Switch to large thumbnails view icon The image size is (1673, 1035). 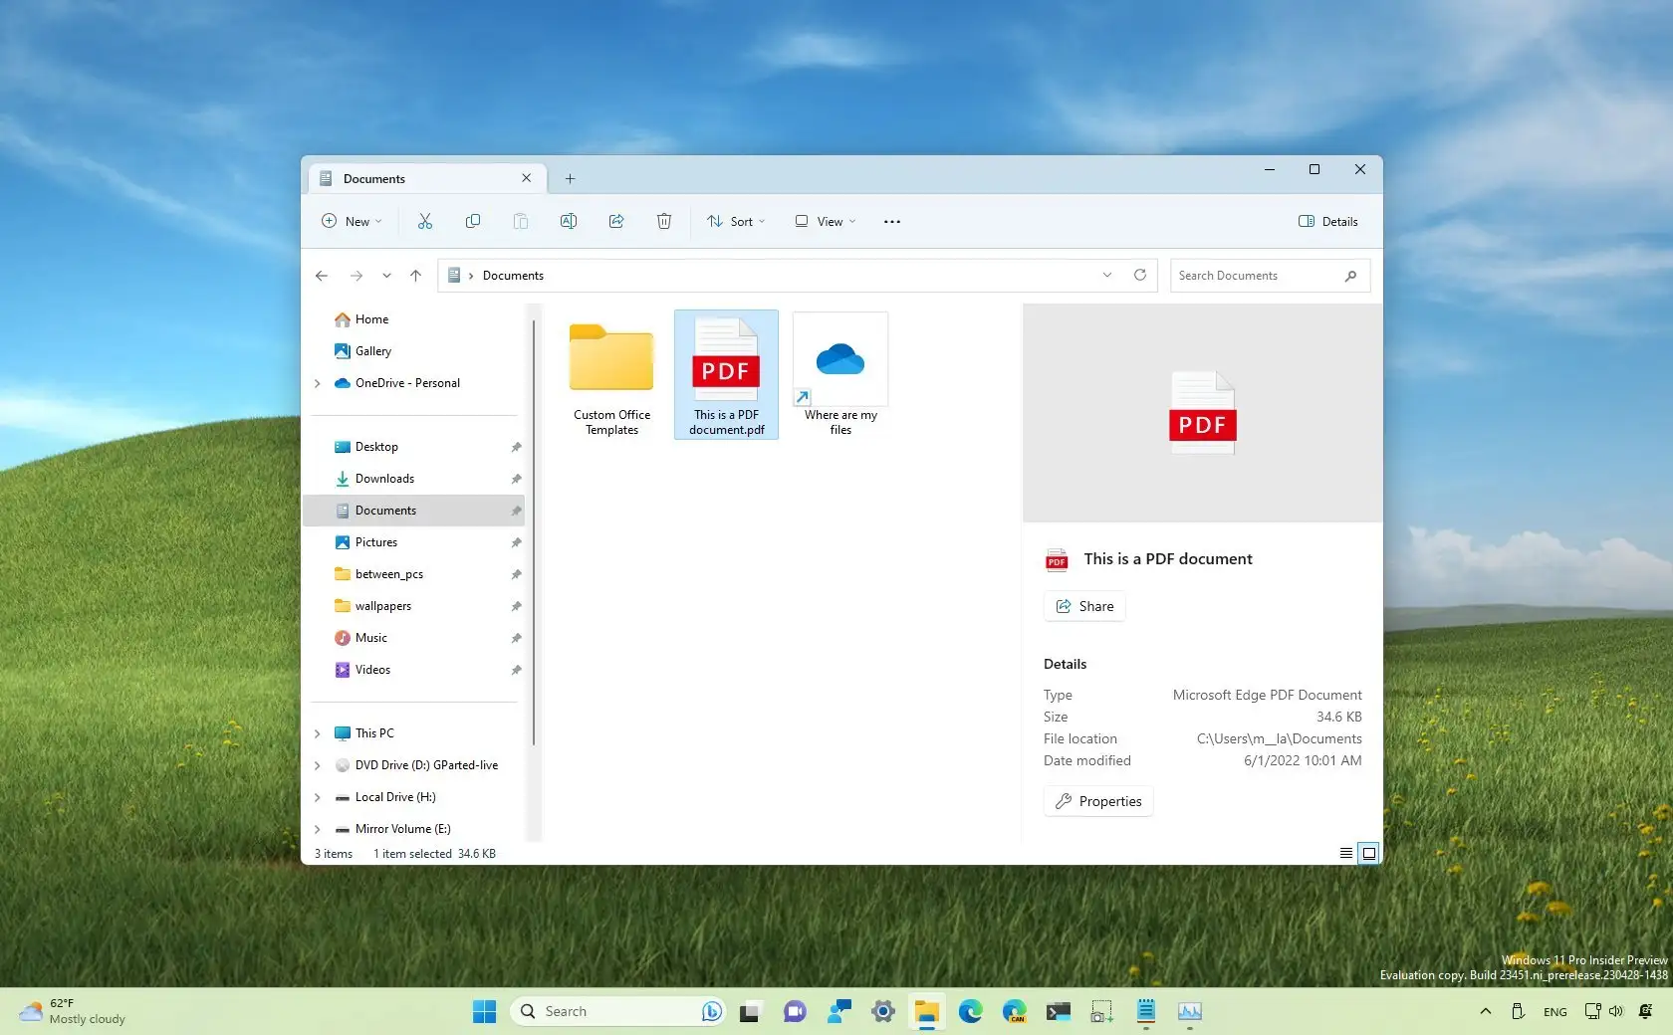pyautogui.click(x=1369, y=853)
